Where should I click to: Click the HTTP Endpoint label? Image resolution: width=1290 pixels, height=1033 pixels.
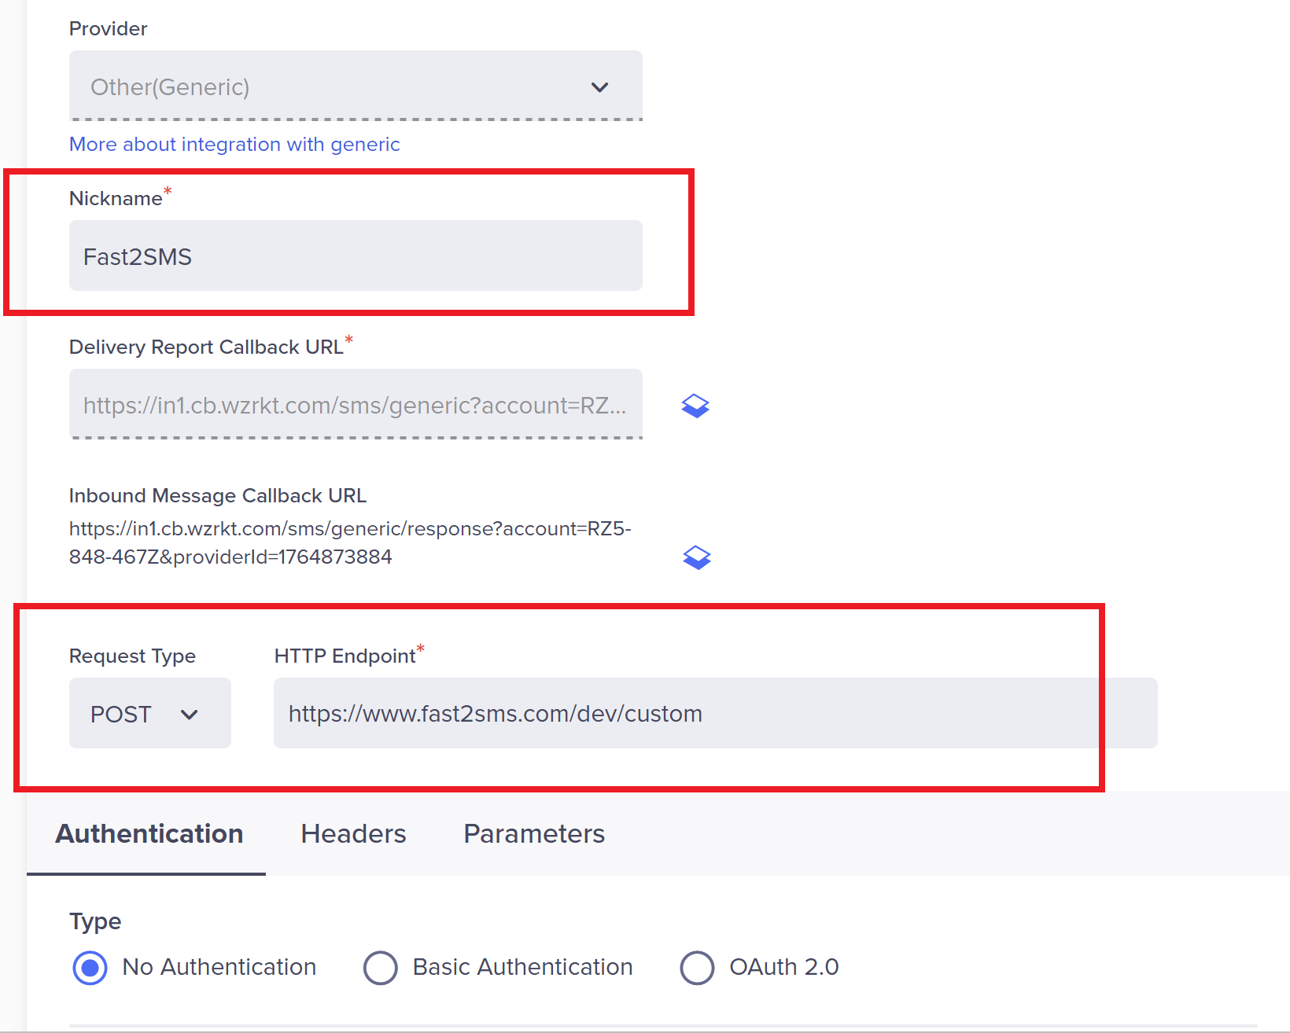tap(345, 656)
